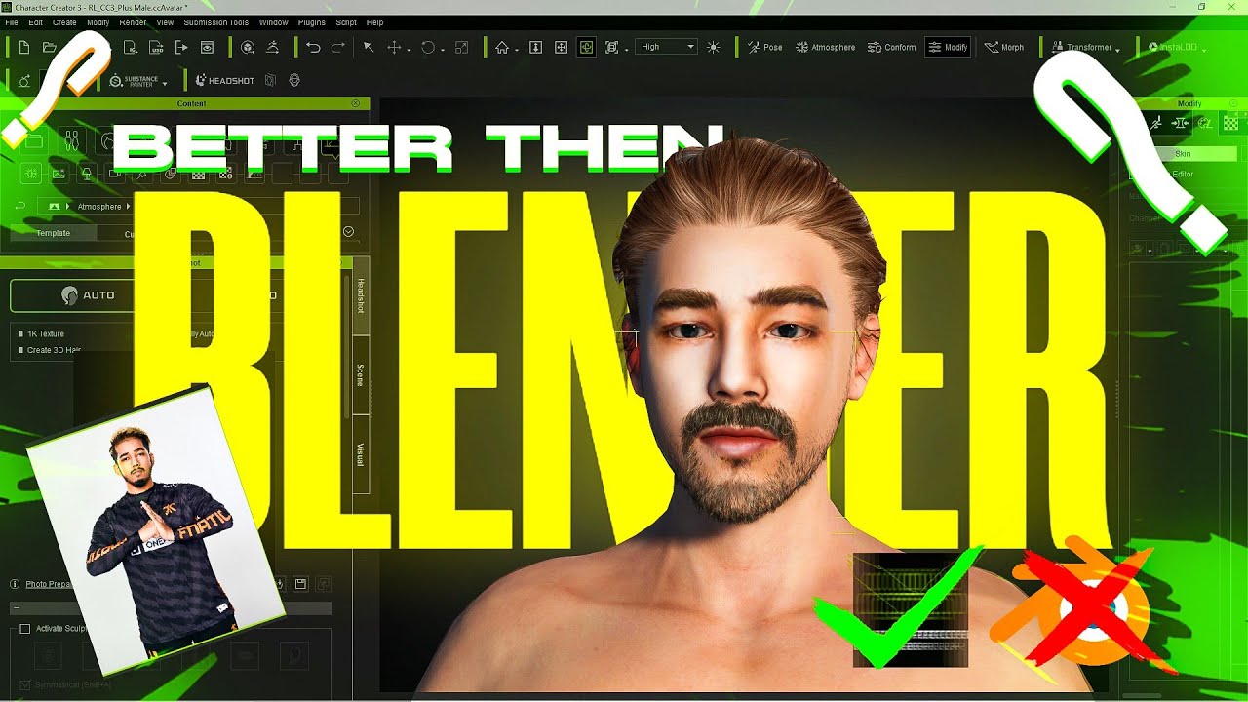Click the Home view icon
This screenshot has width=1248, height=702.
(x=502, y=47)
